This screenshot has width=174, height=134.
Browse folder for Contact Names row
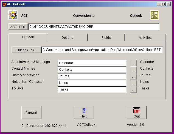click(x=133, y=70)
